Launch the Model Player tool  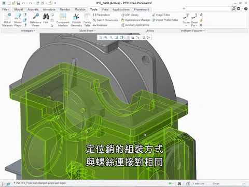18,20
